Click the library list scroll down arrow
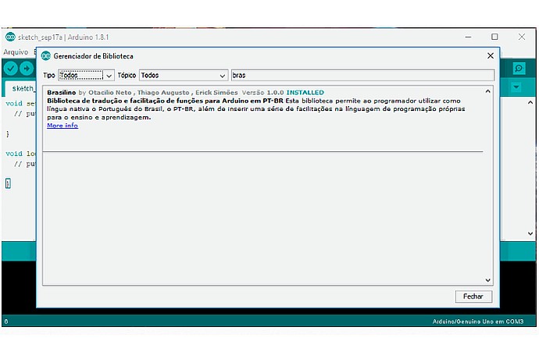The width and height of the screenshot is (539, 359). pyautogui.click(x=487, y=280)
